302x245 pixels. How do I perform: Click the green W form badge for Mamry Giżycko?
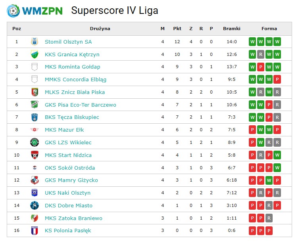click(269, 180)
